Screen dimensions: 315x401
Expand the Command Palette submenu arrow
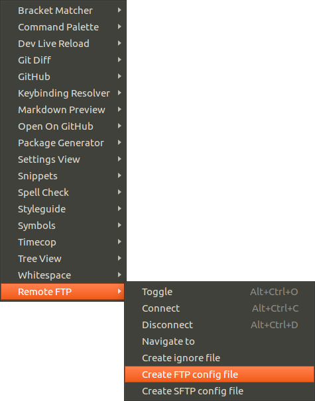point(119,27)
